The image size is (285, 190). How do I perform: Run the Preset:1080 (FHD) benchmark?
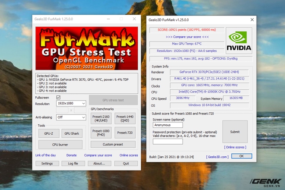point(101,133)
